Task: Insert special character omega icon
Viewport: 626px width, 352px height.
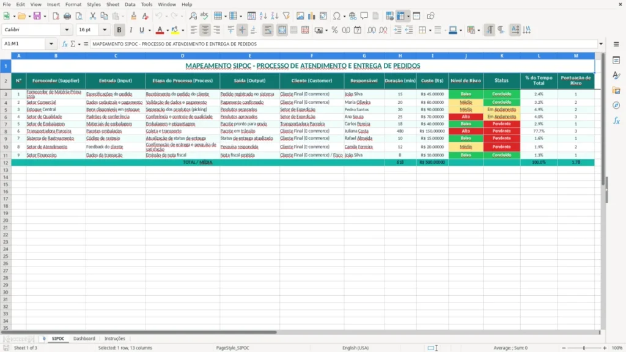Action: tap(337, 16)
